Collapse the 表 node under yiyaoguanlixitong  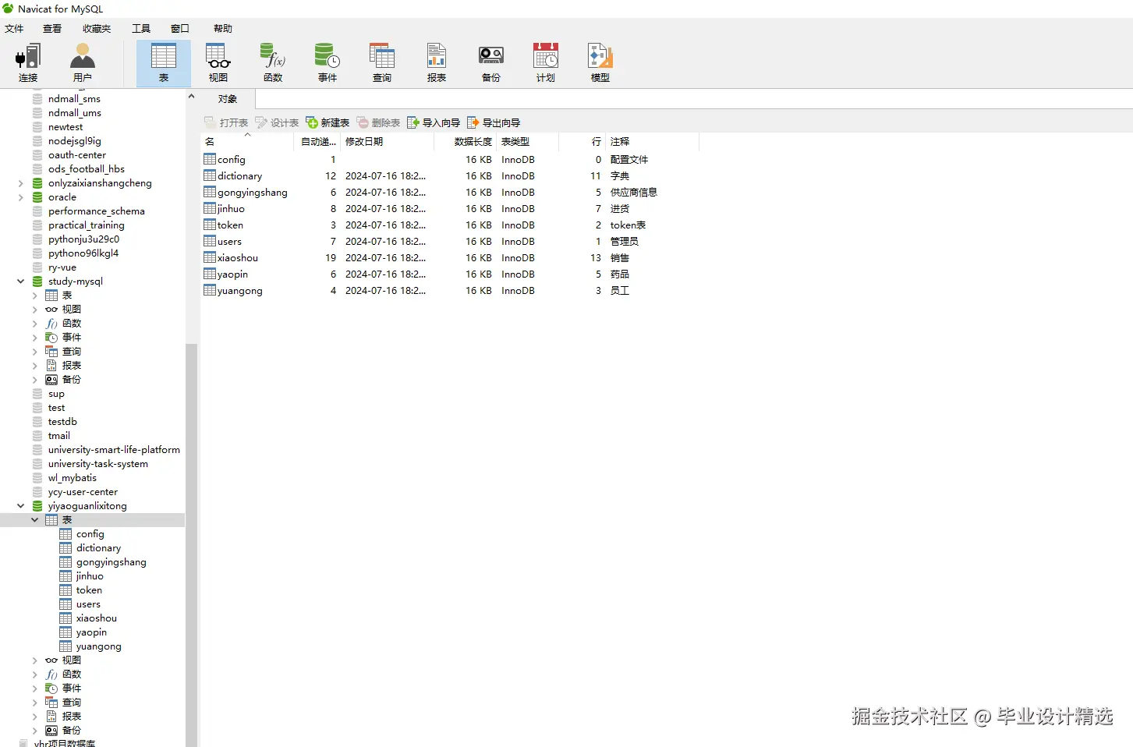[x=35, y=520]
